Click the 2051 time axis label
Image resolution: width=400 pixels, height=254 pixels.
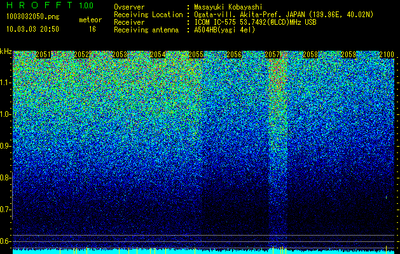coord(43,55)
